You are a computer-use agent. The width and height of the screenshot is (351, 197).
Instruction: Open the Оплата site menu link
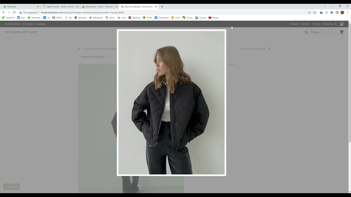click(316, 24)
